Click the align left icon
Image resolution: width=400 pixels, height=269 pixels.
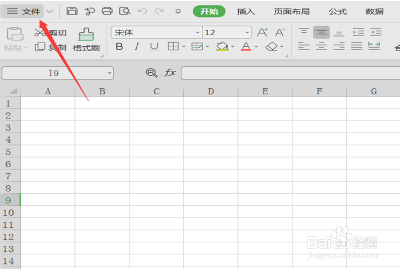coord(304,46)
